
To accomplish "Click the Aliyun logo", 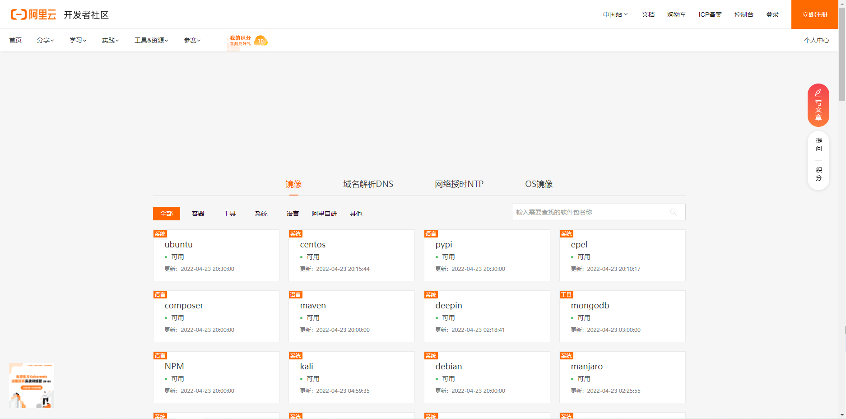I will pos(33,14).
